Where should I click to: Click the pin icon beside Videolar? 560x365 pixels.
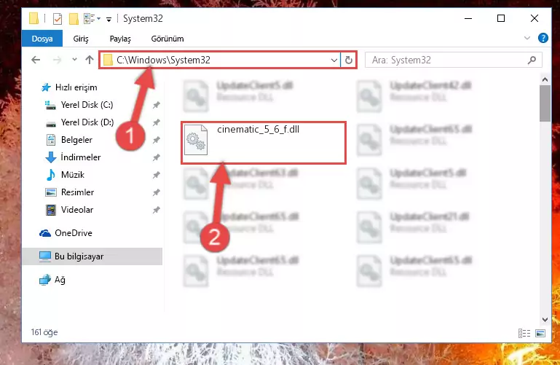156,210
